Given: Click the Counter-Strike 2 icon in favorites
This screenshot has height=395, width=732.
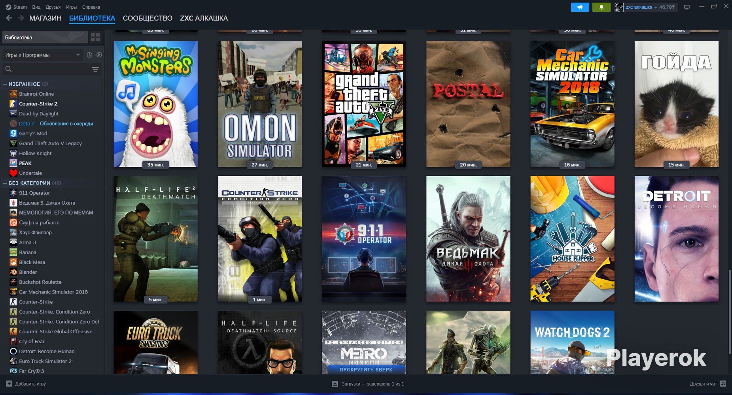Looking at the screenshot, I should pyautogui.click(x=13, y=103).
